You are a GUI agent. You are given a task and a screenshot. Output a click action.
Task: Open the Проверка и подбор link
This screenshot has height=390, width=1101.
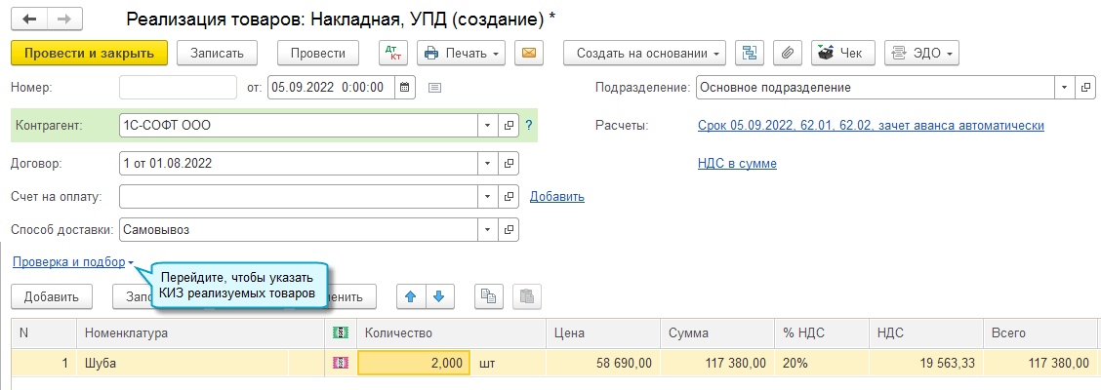(68, 261)
